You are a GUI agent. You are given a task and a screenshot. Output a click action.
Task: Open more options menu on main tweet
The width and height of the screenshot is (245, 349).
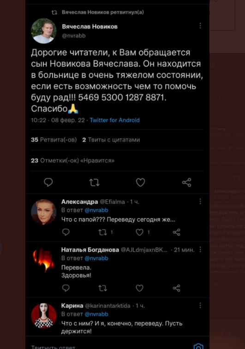(x=200, y=26)
